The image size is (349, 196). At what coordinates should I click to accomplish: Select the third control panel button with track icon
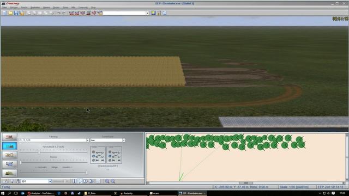tap(10, 155)
